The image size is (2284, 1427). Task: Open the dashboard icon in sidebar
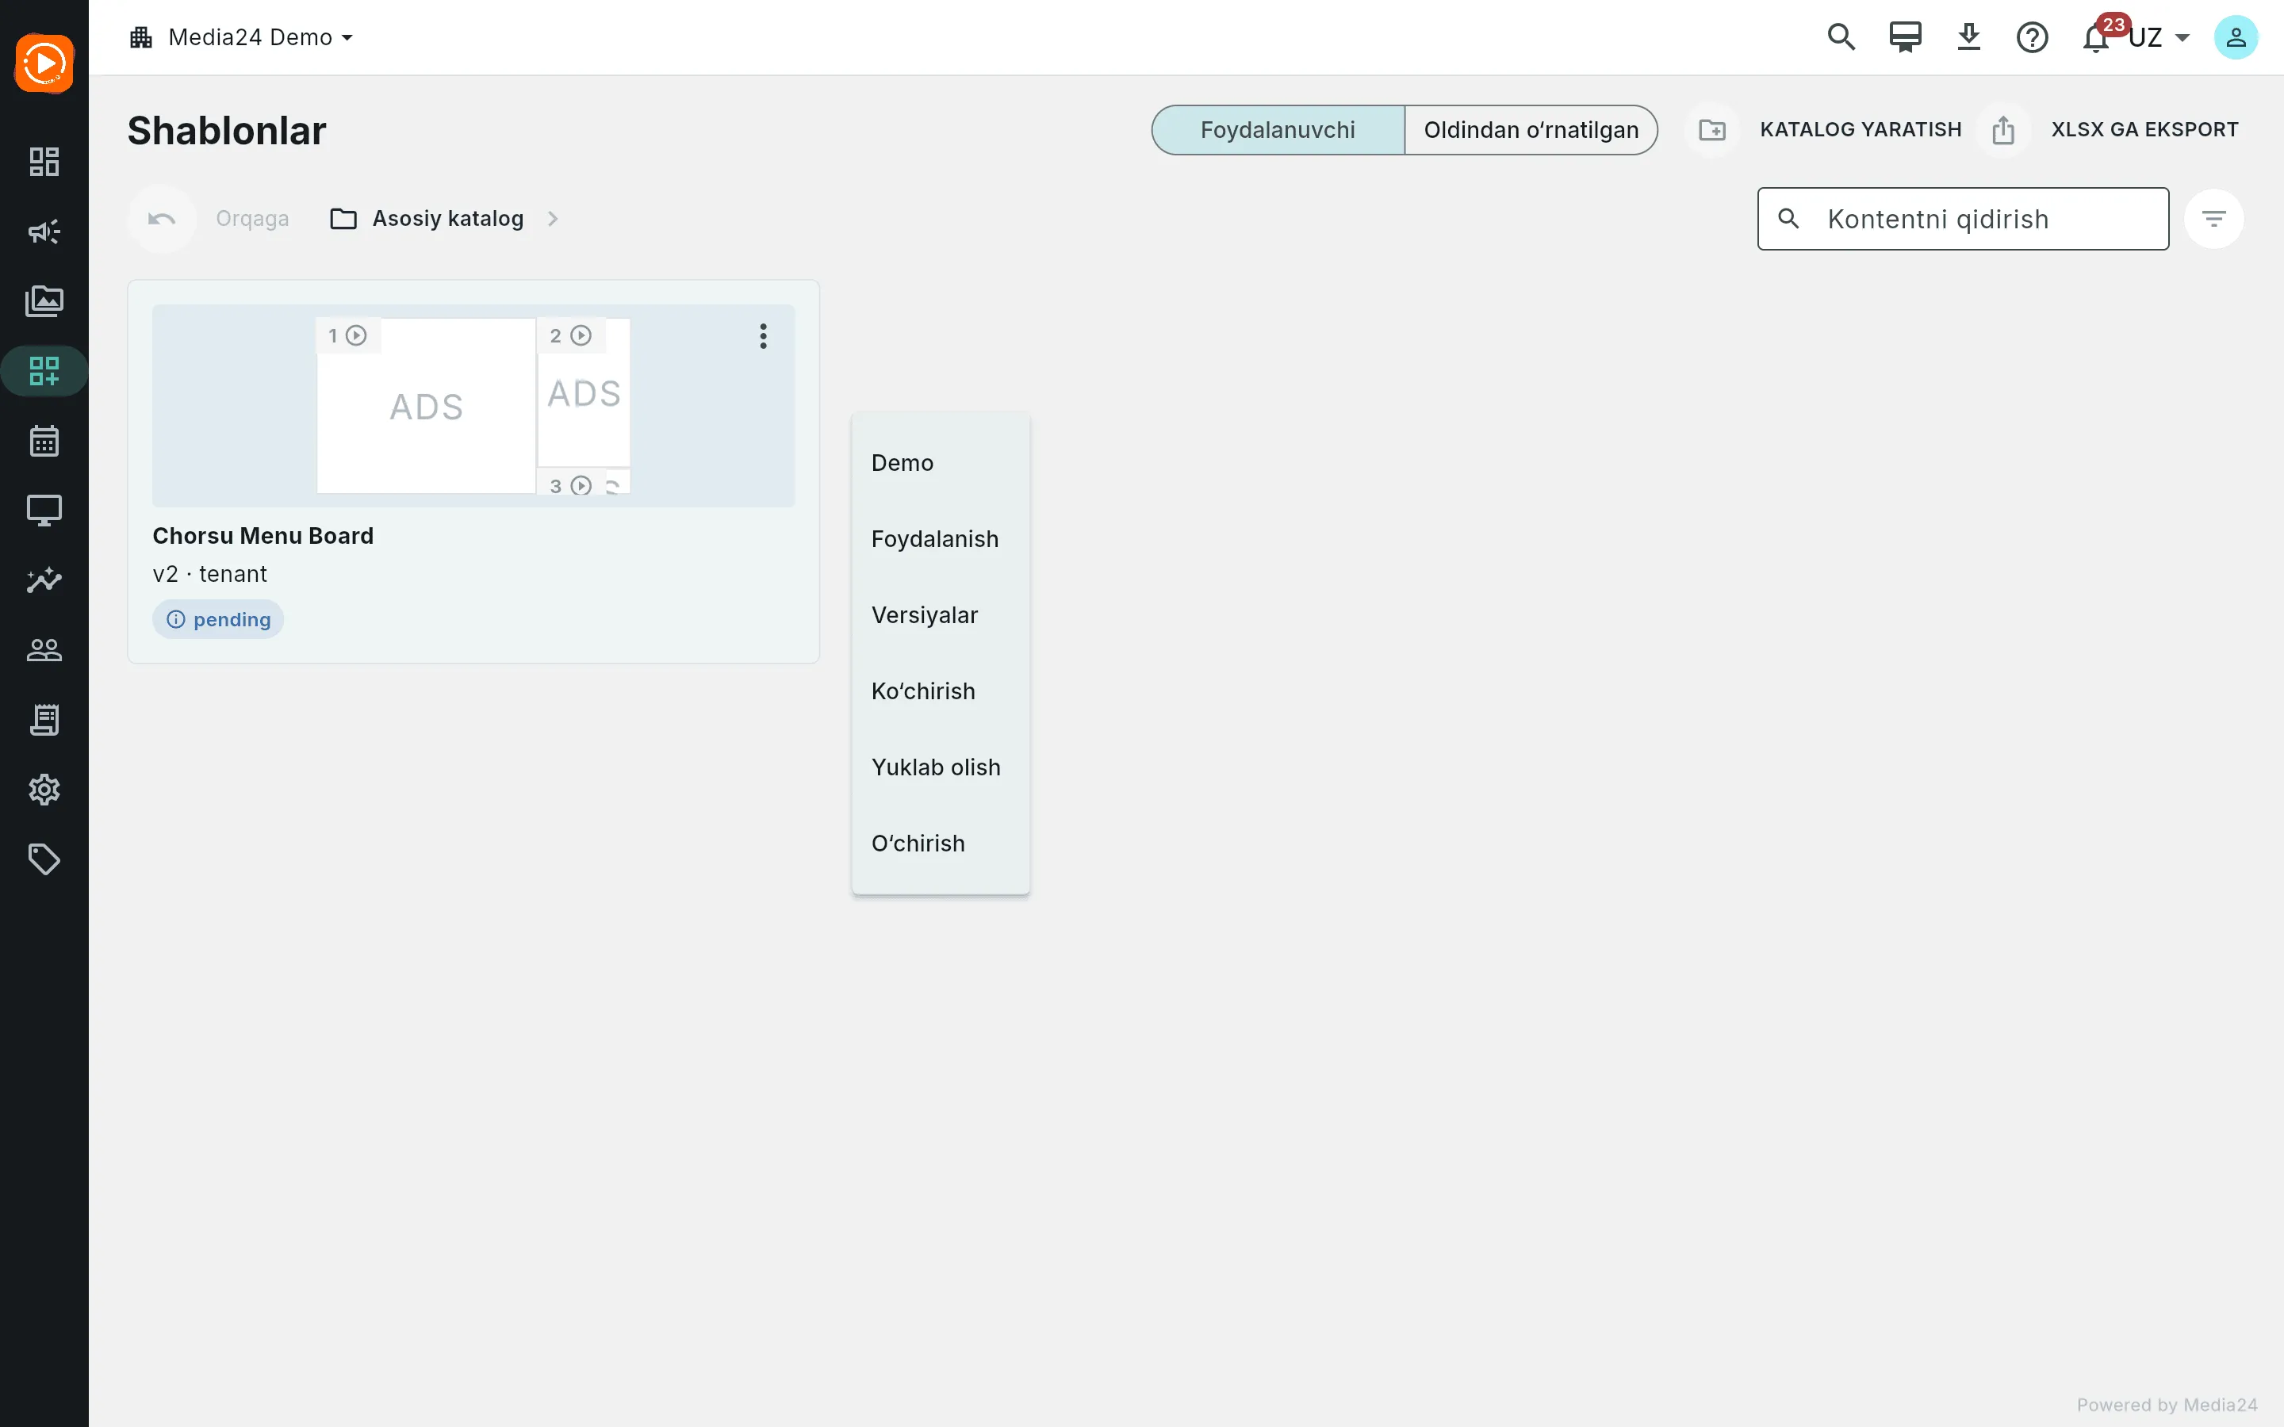(x=44, y=162)
